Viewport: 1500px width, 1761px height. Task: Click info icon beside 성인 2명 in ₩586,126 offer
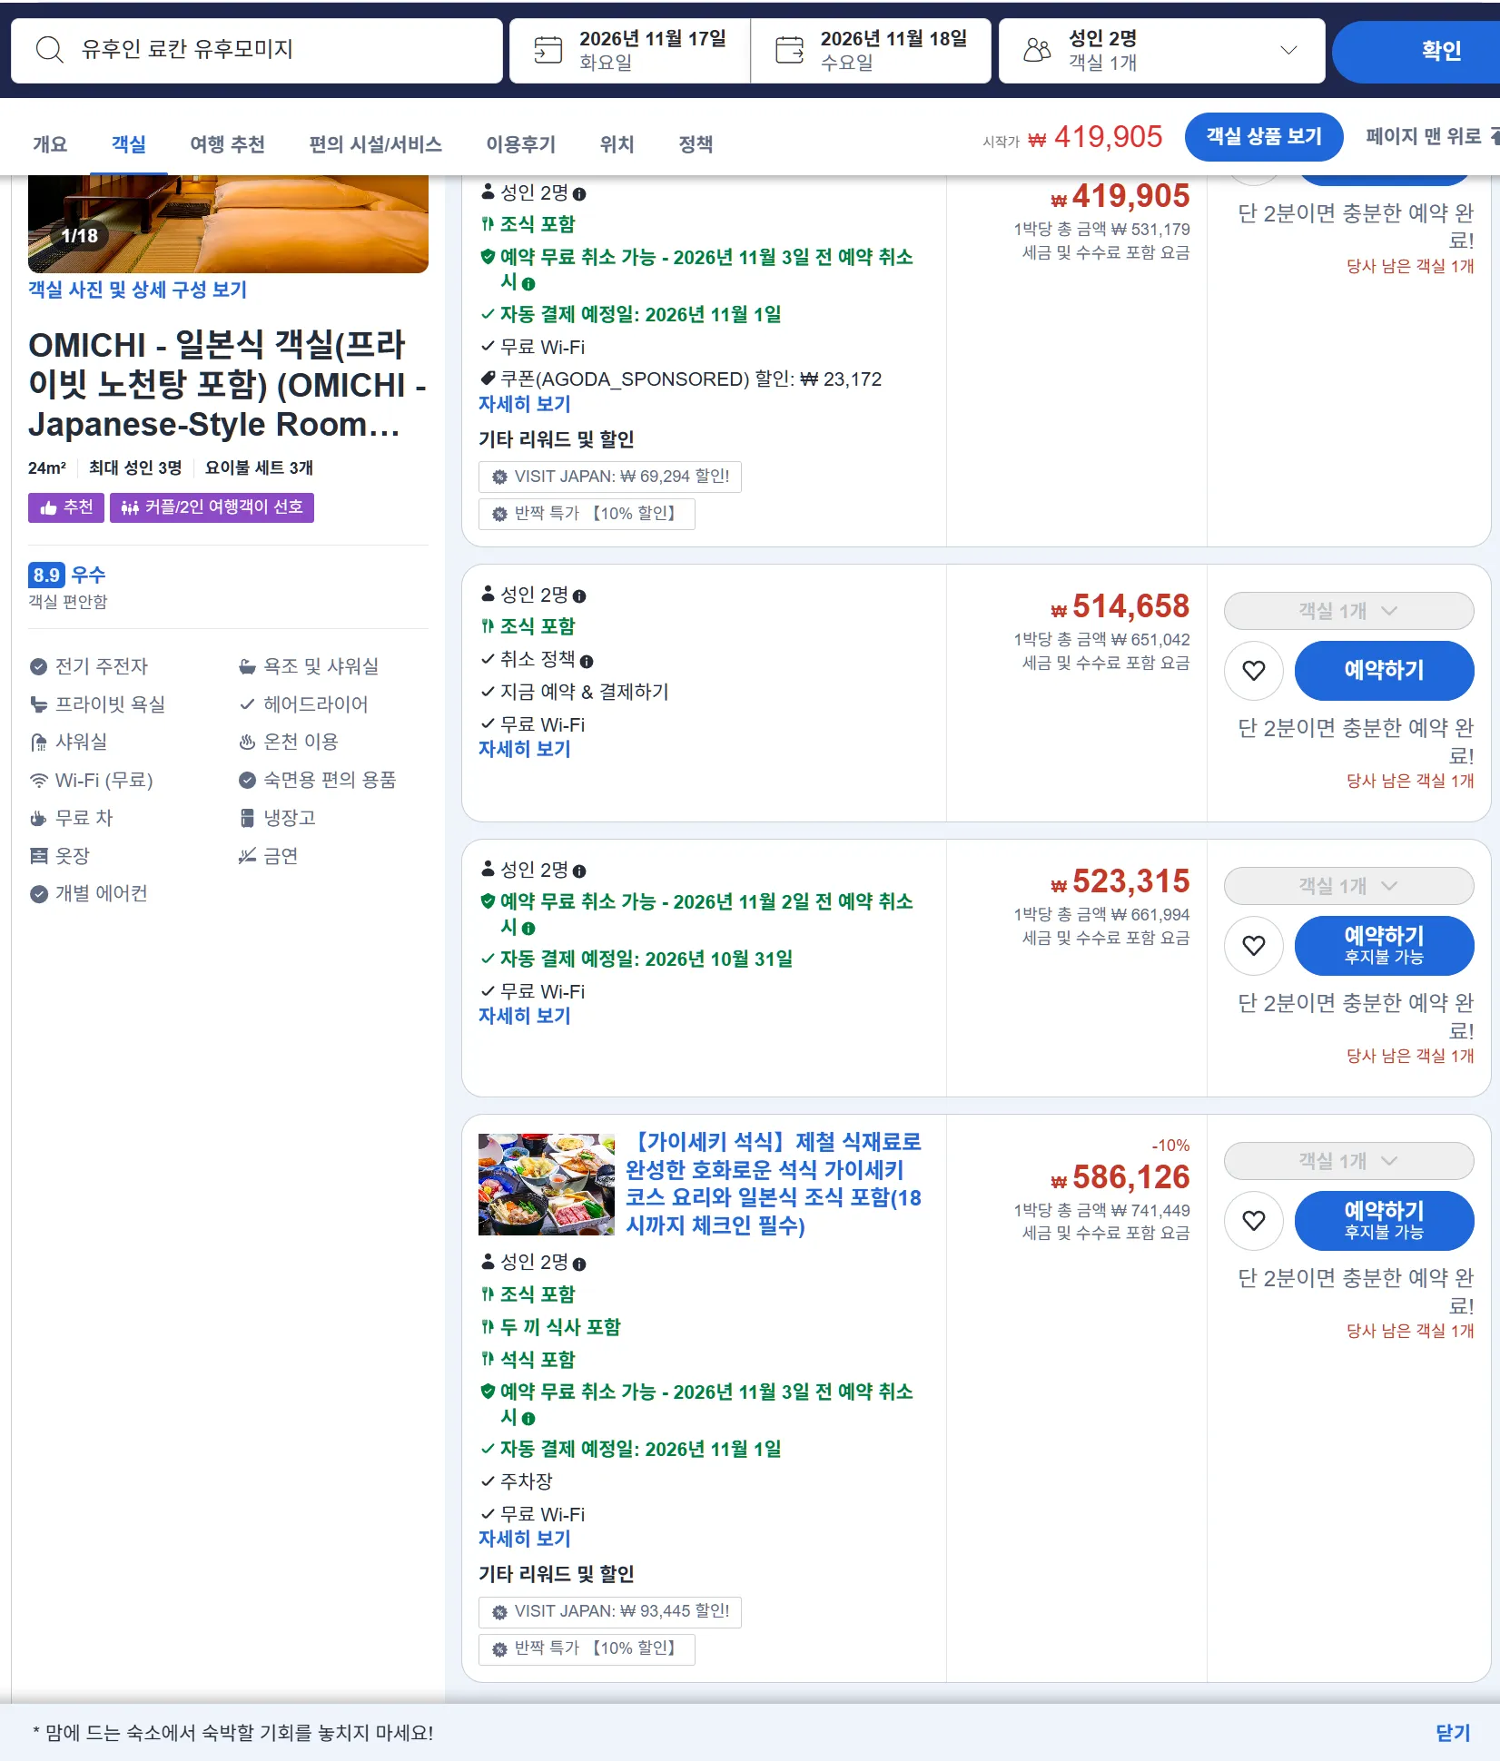click(x=579, y=1264)
